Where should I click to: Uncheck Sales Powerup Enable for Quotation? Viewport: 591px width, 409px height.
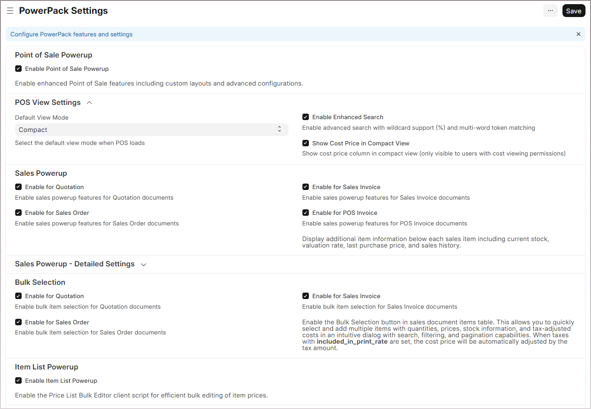pos(18,187)
